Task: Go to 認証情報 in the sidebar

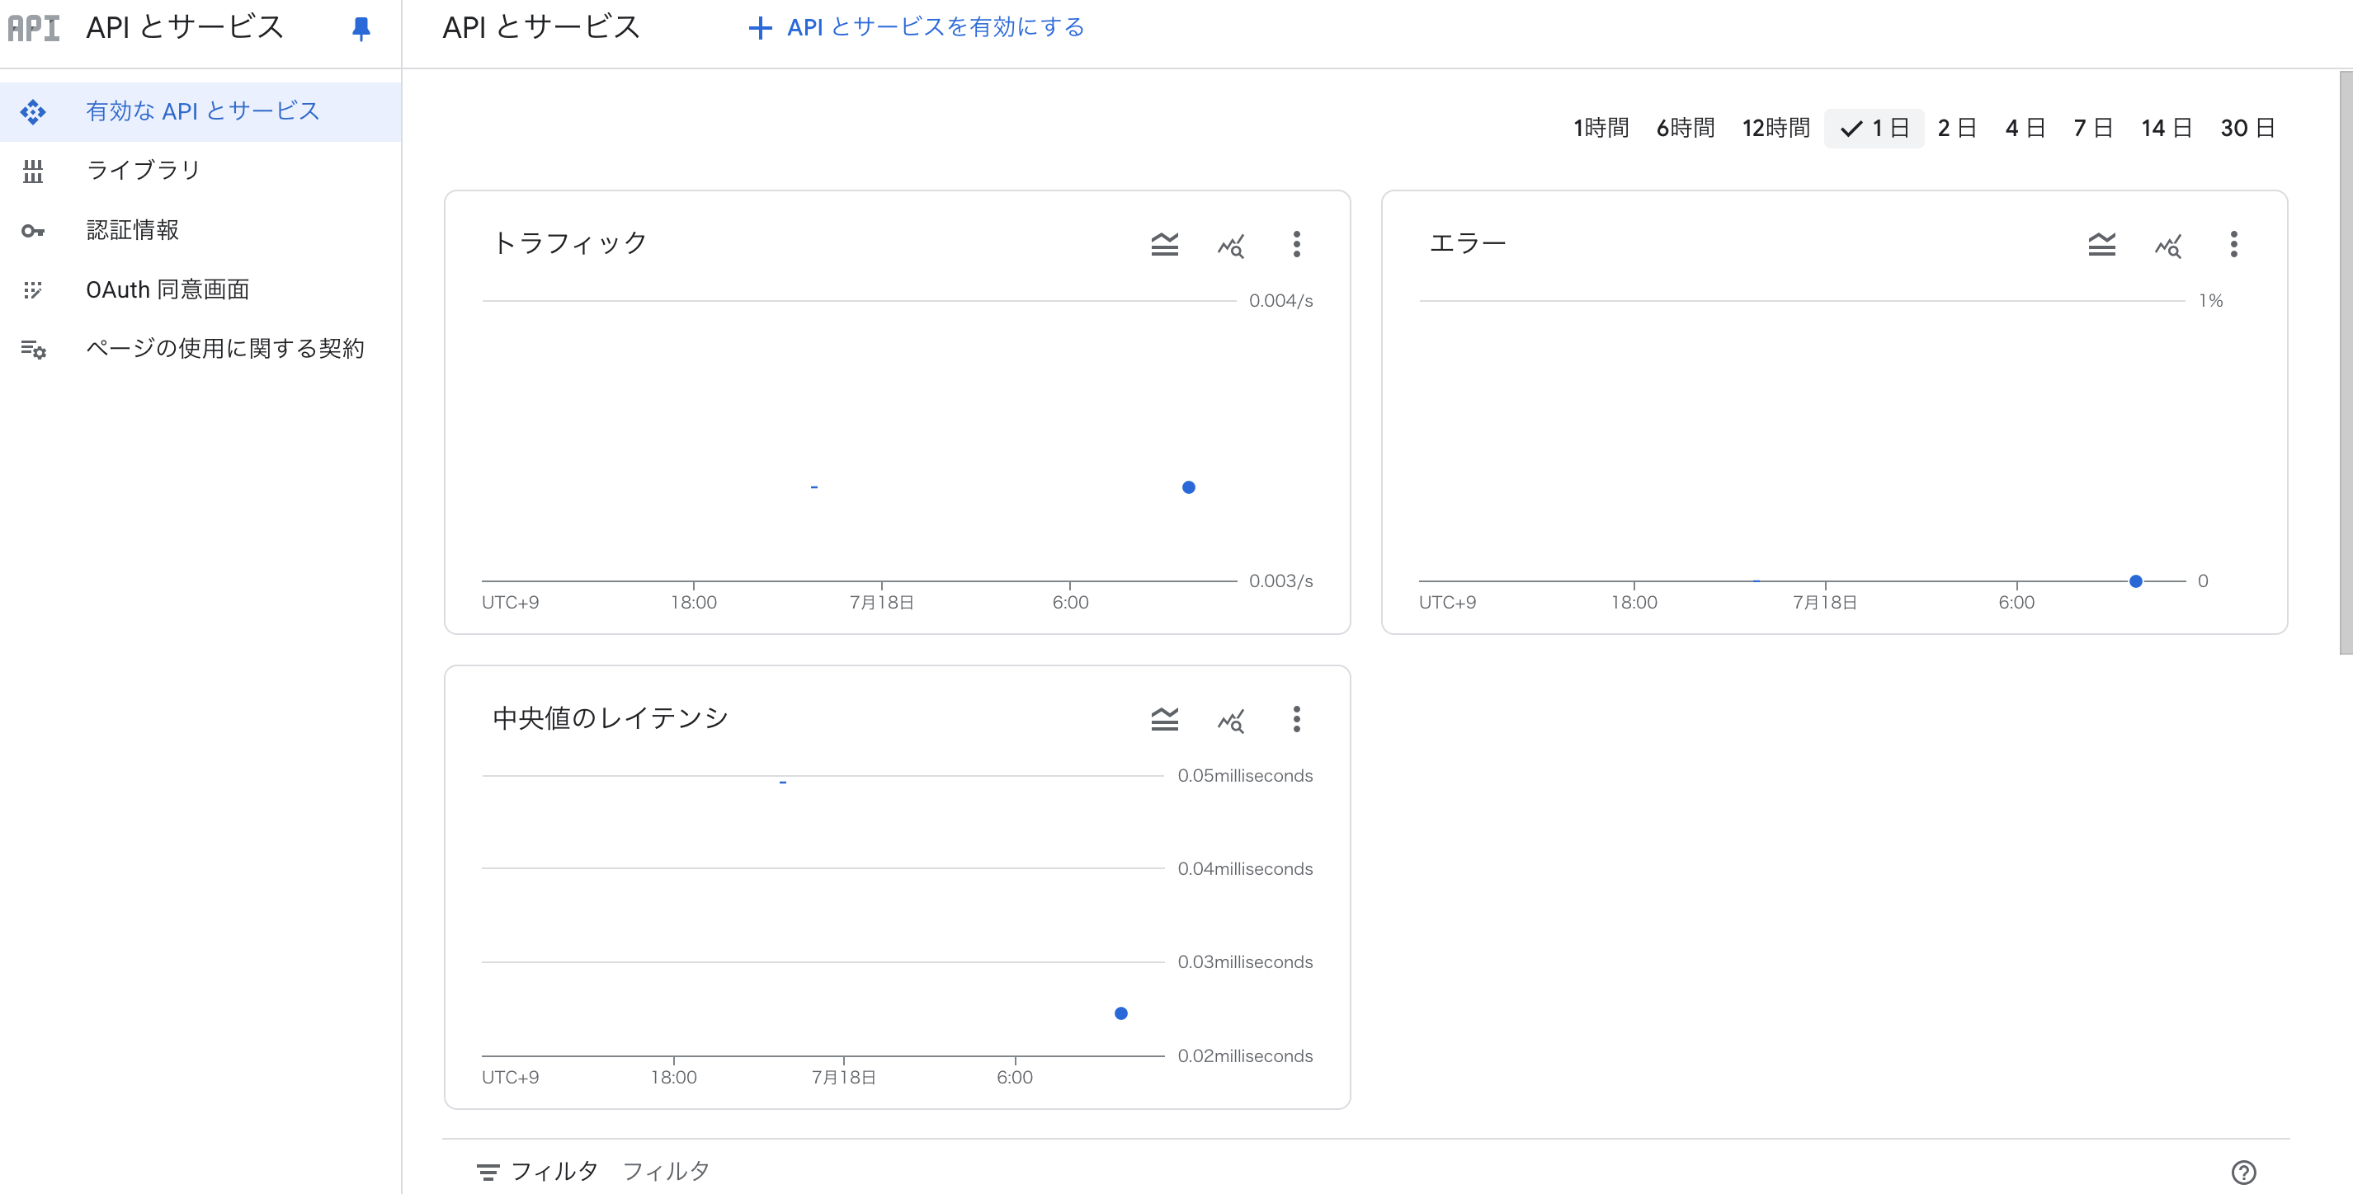Action: click(133, 230)
